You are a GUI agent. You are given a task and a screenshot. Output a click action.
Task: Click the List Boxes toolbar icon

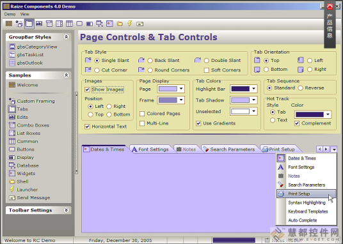tap(60, 24)
